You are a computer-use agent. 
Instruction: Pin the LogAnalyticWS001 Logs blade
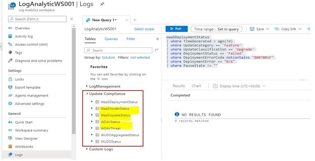click(102, 4)
